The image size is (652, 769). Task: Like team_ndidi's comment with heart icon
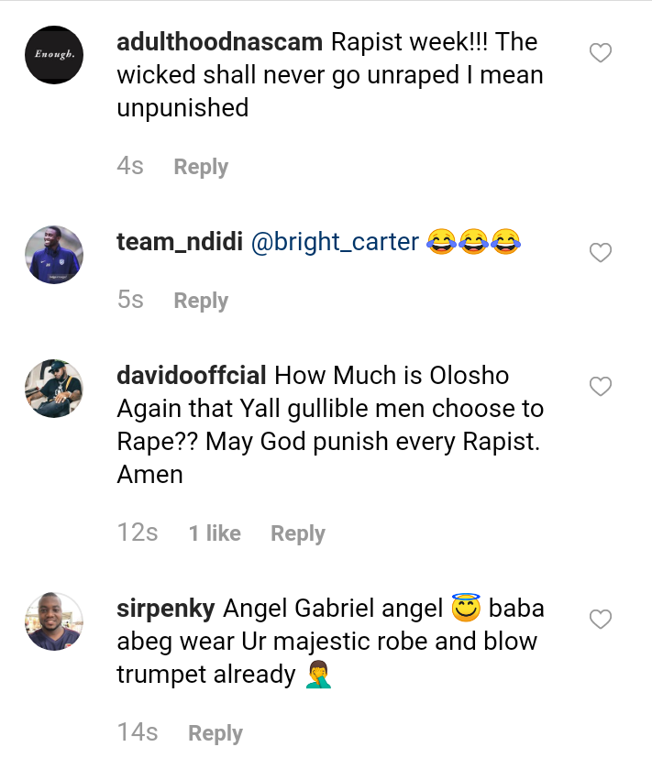[x=600, y=253]
